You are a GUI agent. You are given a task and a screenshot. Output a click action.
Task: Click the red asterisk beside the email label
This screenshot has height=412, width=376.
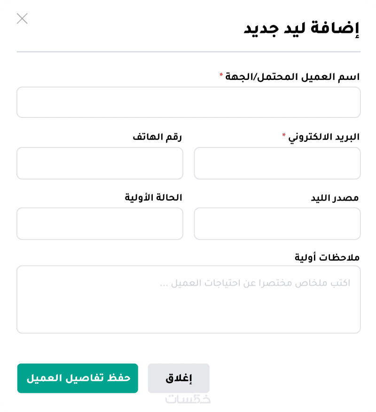coord(284,136)
